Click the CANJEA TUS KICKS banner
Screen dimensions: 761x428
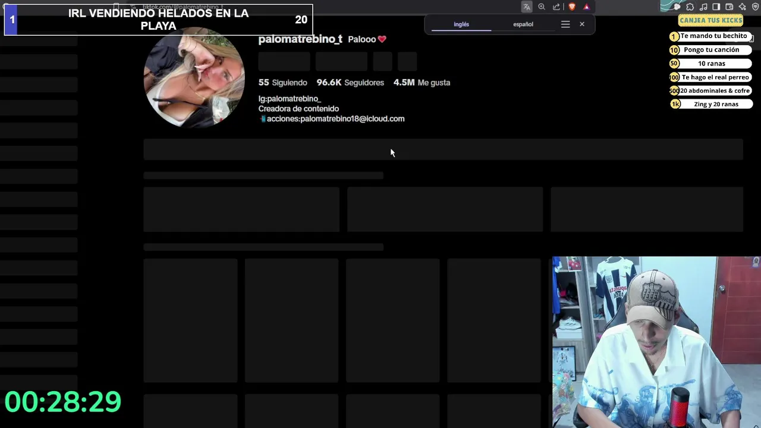[710, 20]
